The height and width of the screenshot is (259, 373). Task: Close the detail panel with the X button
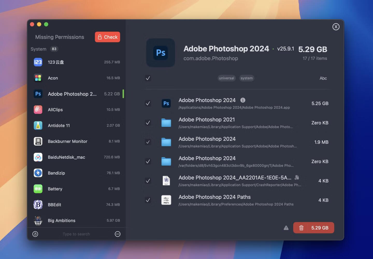tap(336, 27)
